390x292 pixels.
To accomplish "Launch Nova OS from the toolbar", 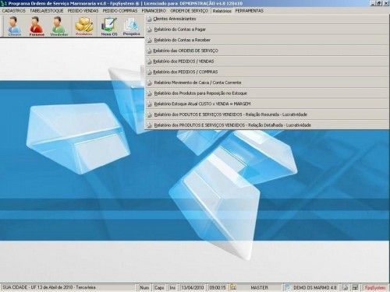I will 109,26.
